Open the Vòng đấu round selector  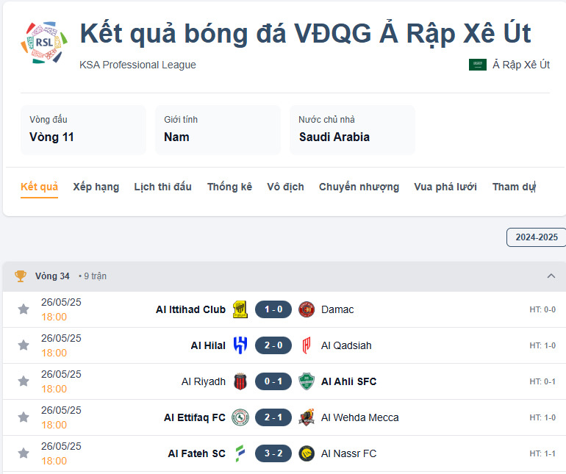[x=83, y=129]
